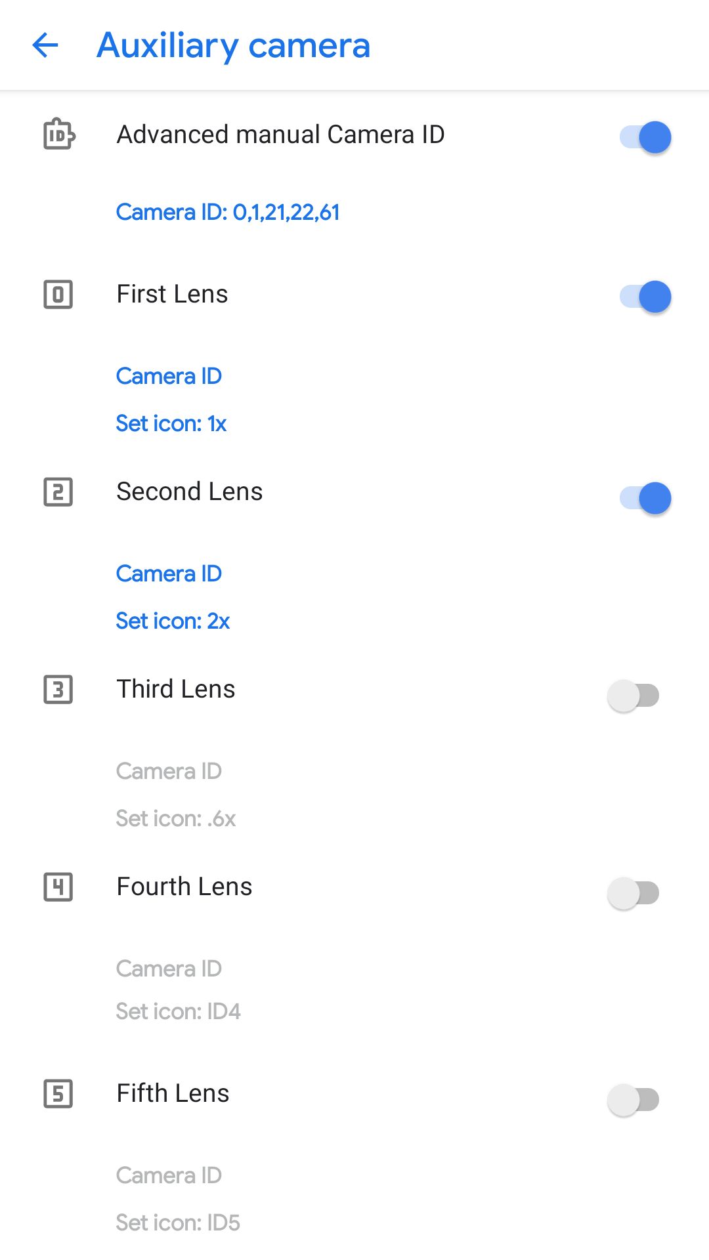Turn off the Second Lens toggle
Viewport: 709px width, 1260px height.
(645, 498)
